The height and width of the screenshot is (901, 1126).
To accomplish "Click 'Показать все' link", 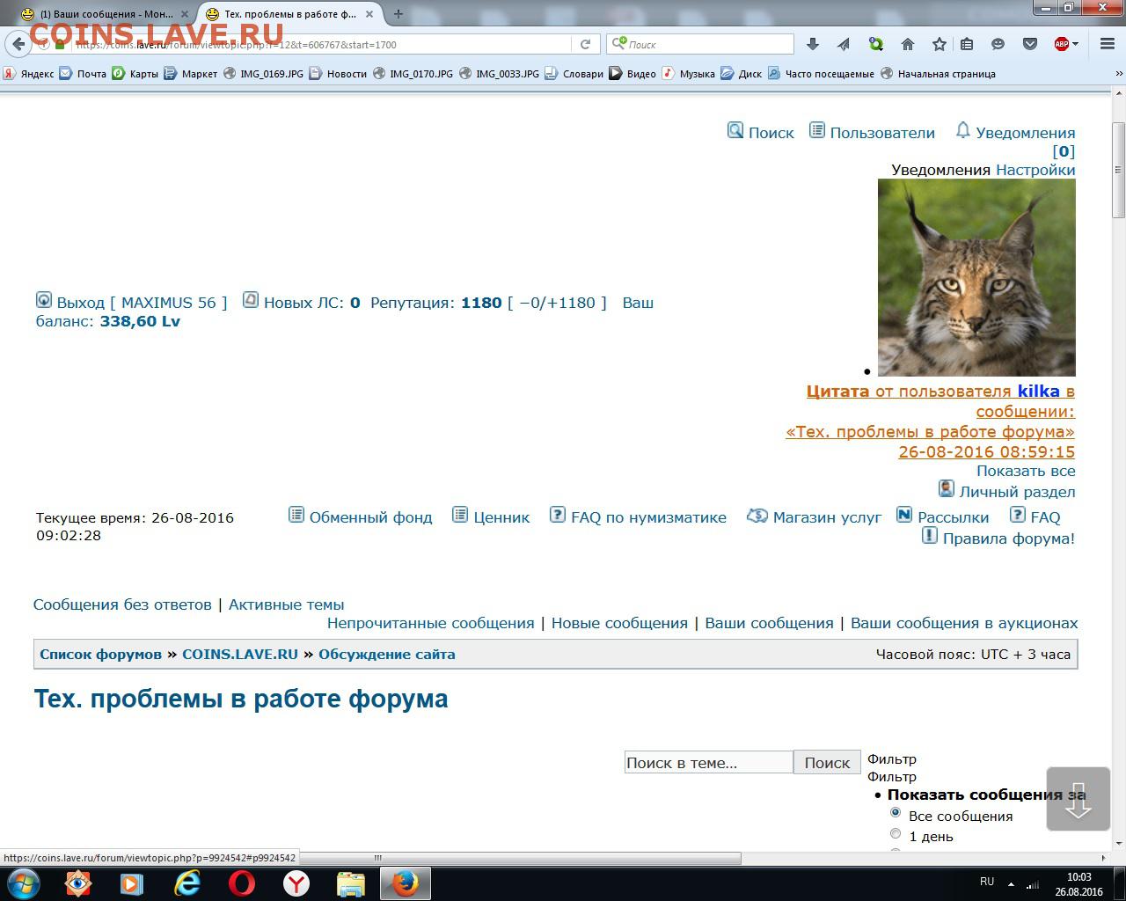I will (1026, 471).
